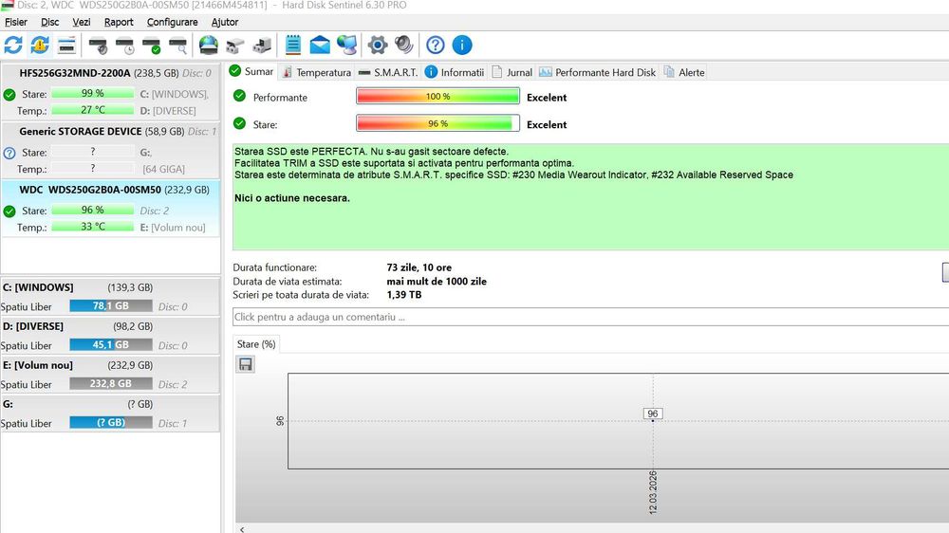Click 'mai mult de 1000 zile' value
The height and width of the screenshot is (533, 949).
[x=437, y=282]
